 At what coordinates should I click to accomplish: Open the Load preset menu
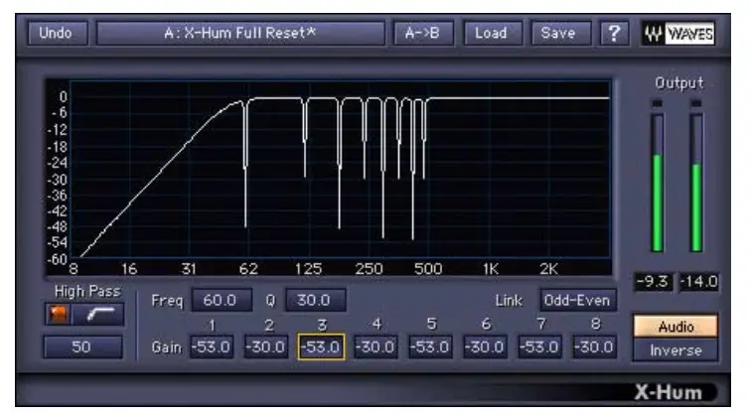pos(493,33)
